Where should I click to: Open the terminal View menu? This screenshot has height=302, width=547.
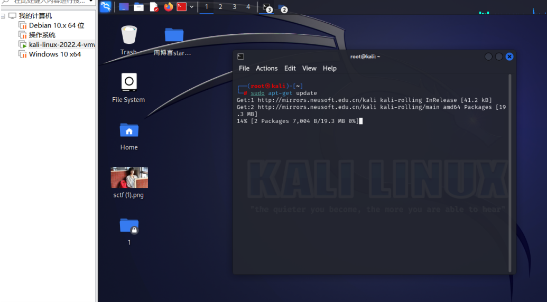point(309,68)
